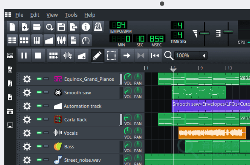Viewport: 250px width, 165px height.
Task: Open the Edit menu
Action: pyautogui.click(x=35, y=15)
